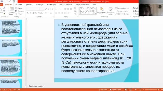The width and height of the screenshot is (163, 91).
Task: Activate the Format Painter brush
Action: point(4,13)
